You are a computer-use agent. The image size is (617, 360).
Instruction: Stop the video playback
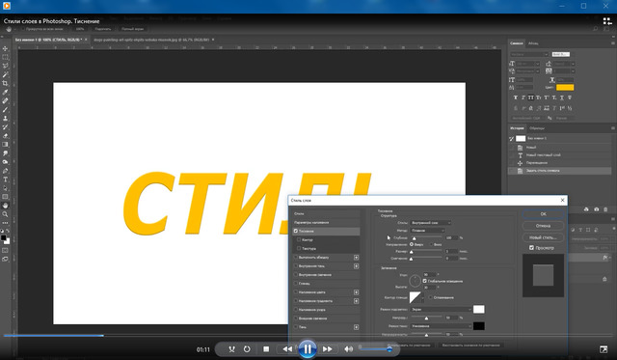point(266,349)
